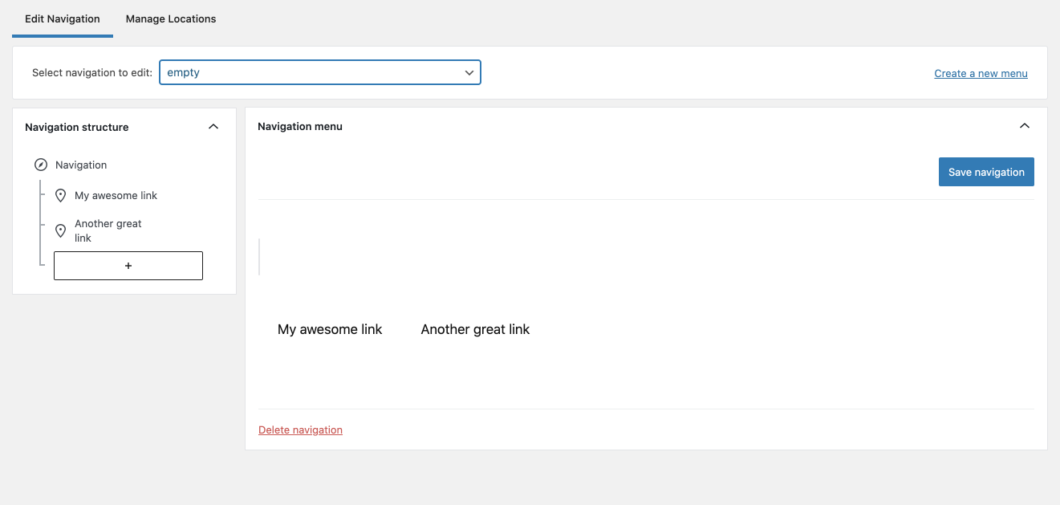Image resolution: width=1060 pixels, height=505 pixels.
Task: Click the pin icon beside Another great link
Action: 62,230
